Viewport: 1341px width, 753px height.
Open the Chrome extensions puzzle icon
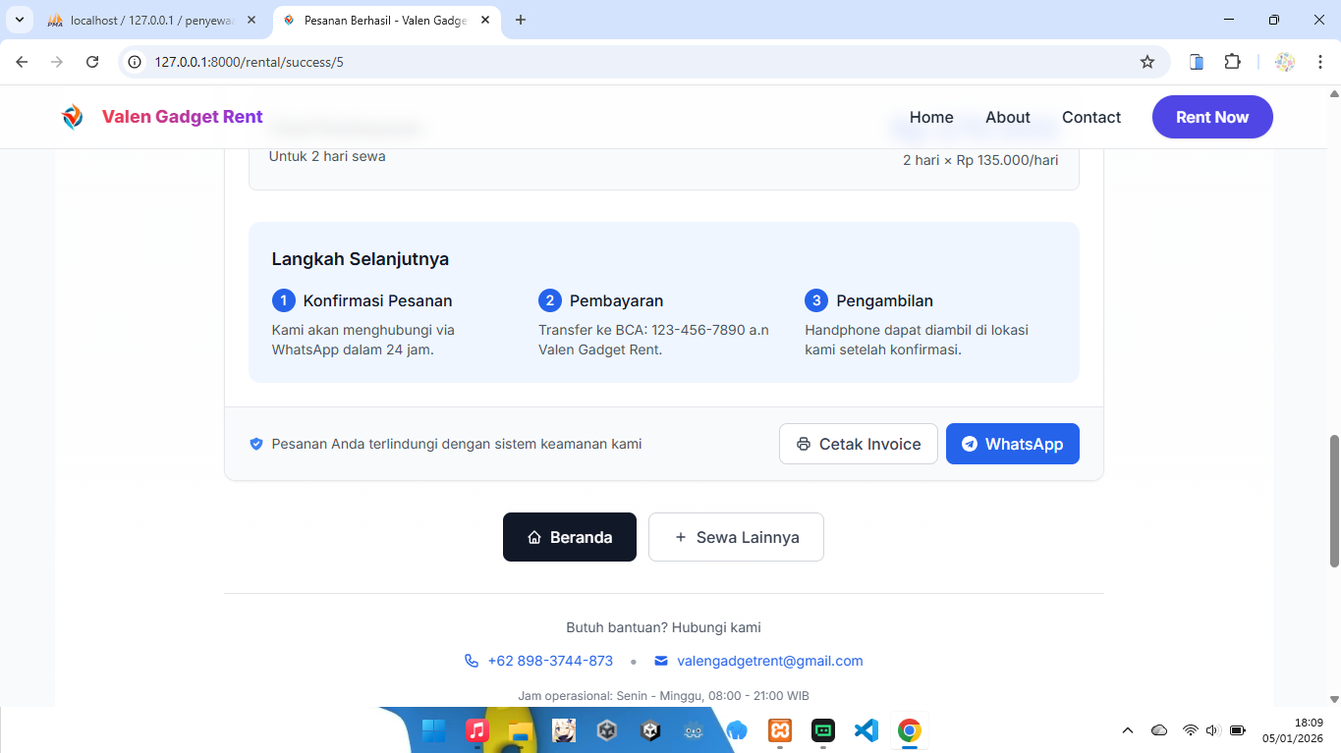[1232, 62]
